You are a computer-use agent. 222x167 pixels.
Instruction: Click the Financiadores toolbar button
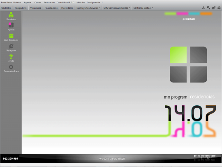coord(51,8)
